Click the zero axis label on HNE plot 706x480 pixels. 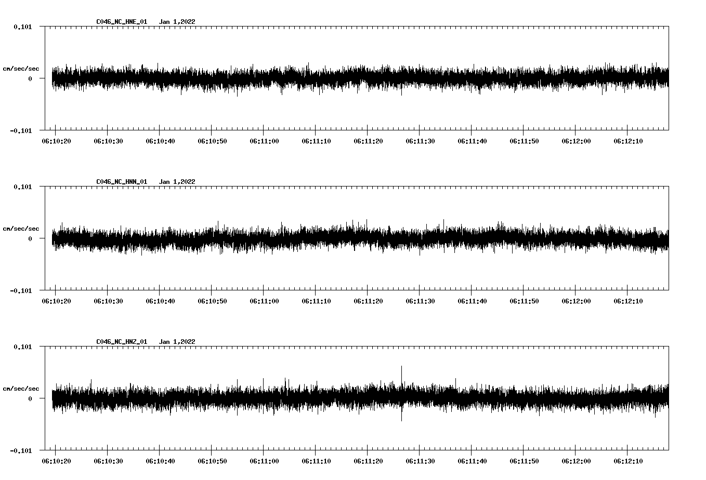point(30,78)
